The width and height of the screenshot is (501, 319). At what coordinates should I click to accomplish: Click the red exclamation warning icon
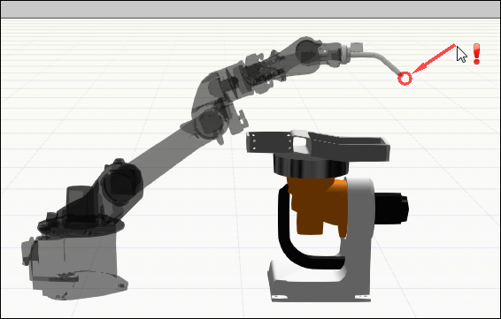click(x=476, y=54)
